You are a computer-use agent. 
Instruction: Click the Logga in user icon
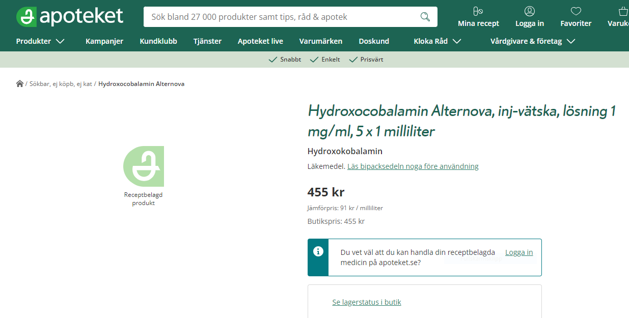tap(530, 11)
